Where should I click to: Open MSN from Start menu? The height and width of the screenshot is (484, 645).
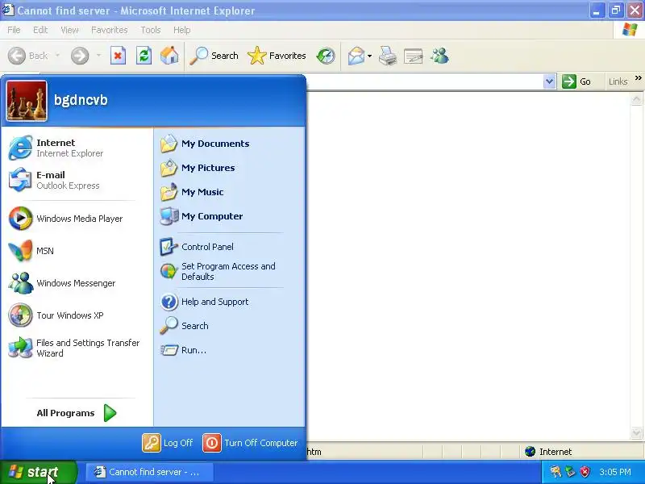click(77, 251)
